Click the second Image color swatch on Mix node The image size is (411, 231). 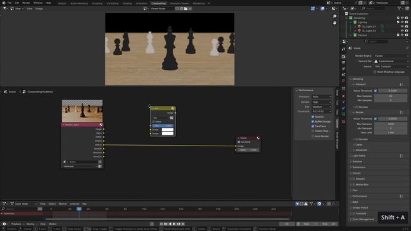click(168, 133)
